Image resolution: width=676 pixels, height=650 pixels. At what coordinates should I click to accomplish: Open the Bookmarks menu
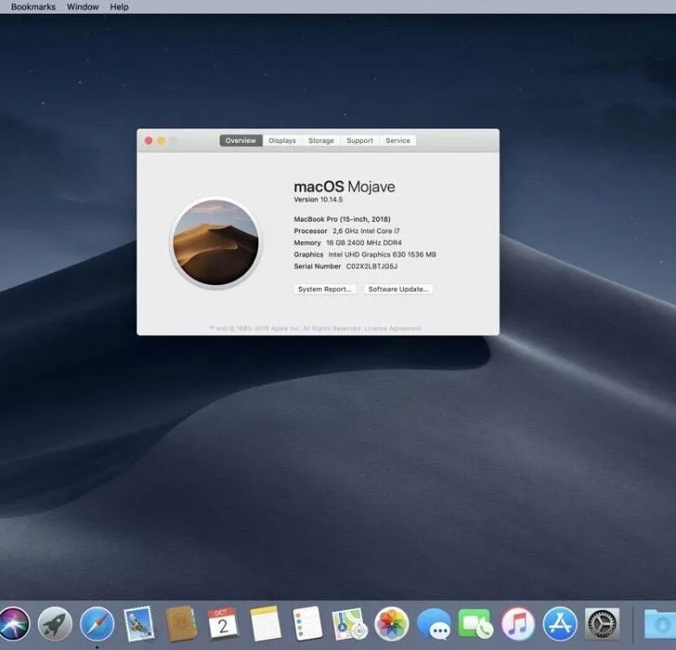[33, 7]
